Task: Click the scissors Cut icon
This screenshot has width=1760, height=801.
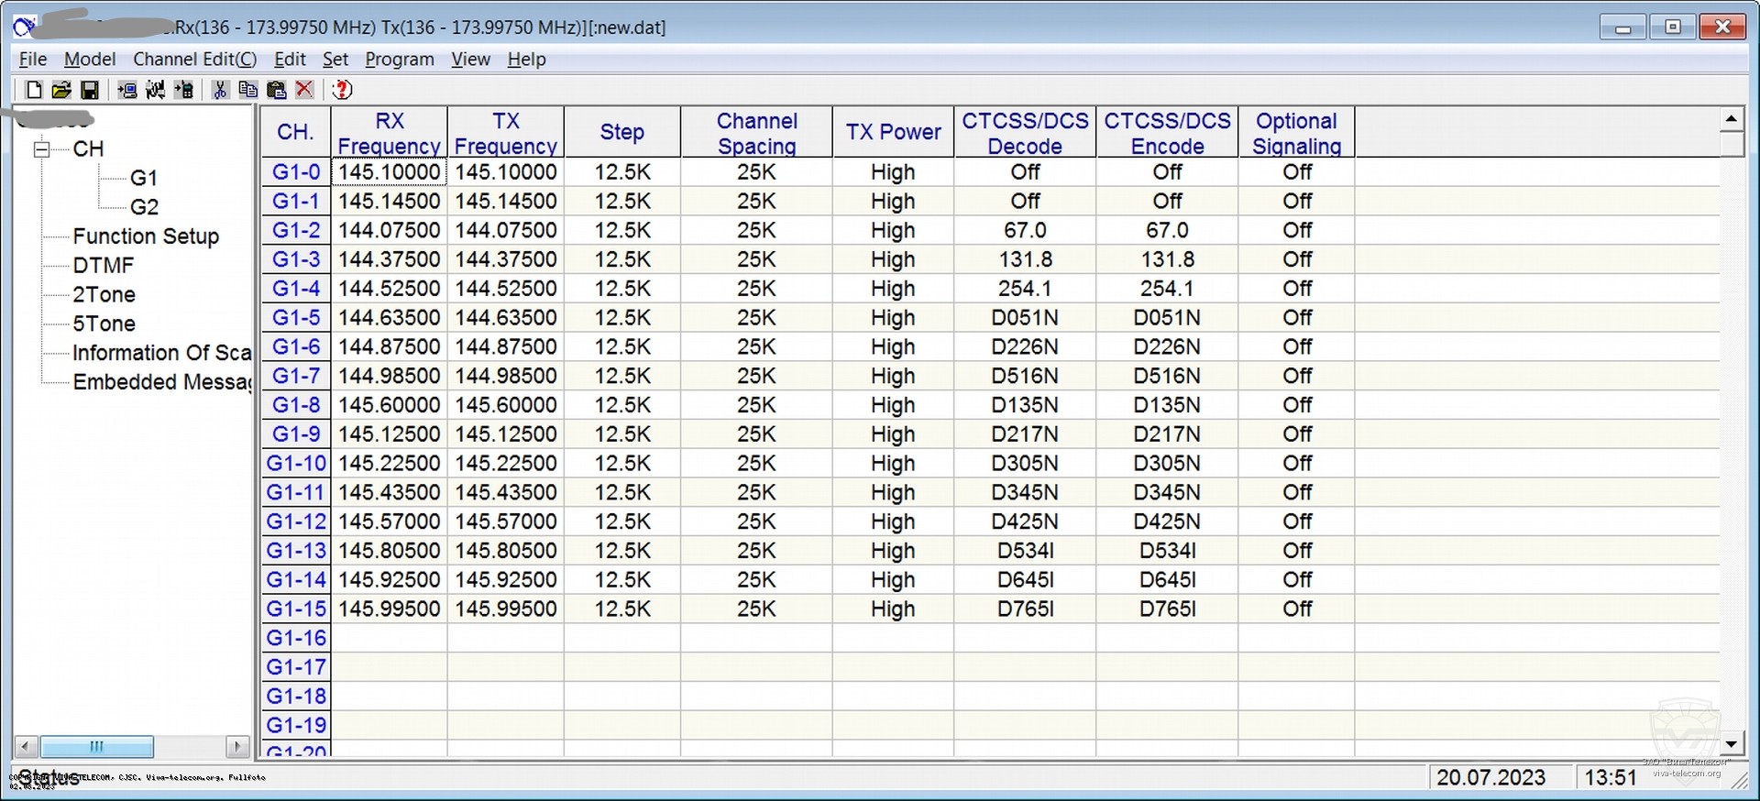Action: coord(220,90)
